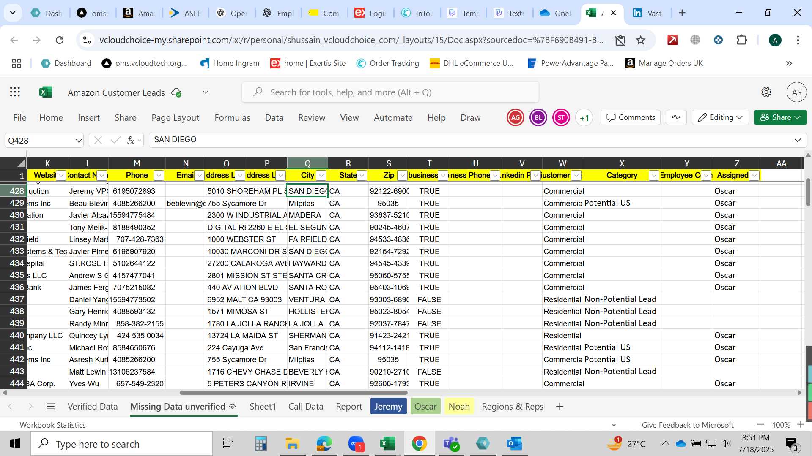Open the Chrome apps grid in bookmarks bar
Viewport: 812px width, 456px height.
(16, 63)
